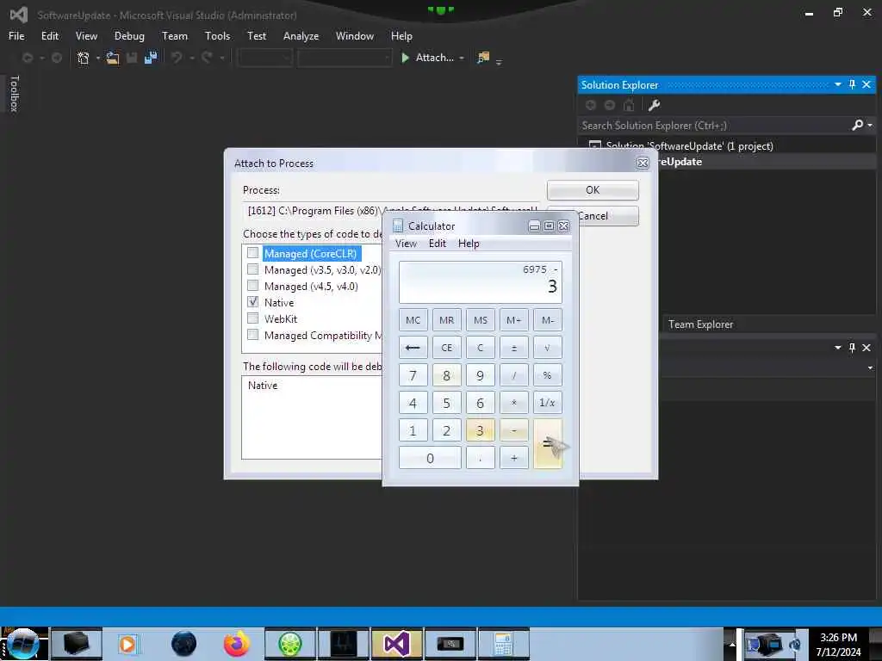Open the Calculator taskbar icon
This screenshot has width=882, height=661.
click(503, 644)
